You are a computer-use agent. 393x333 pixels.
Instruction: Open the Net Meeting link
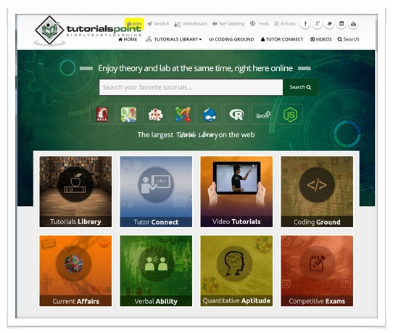[228, 24]
